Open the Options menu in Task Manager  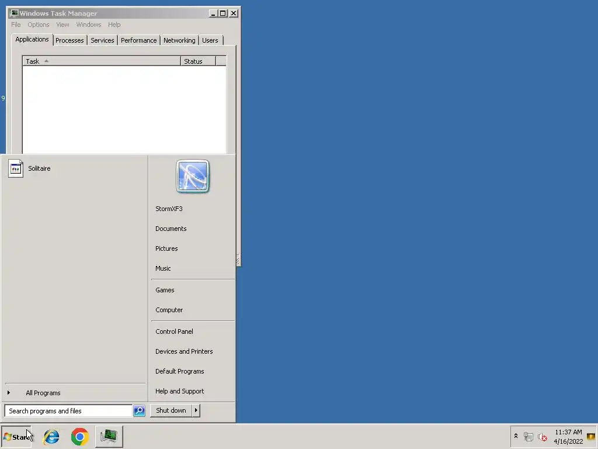point(38,25)
